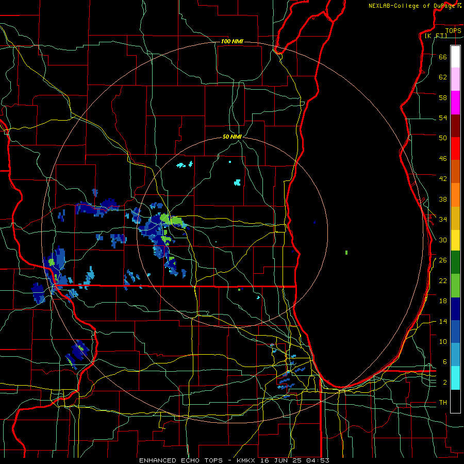The image size is (464, 464).
Task: Click the 50 NMI range ring label
Action: [x=232, y=137]
